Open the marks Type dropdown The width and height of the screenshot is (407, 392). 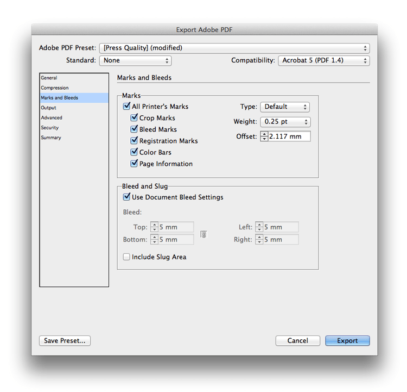[x=285, y=107]
